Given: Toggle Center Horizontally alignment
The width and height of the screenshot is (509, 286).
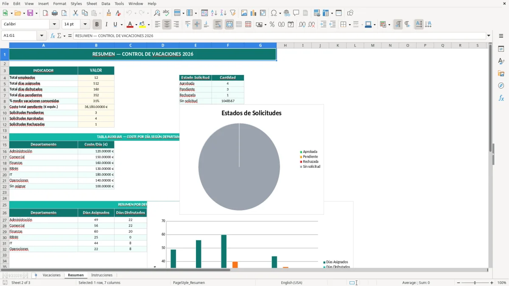Looking at the screenshot, I should [167, 25].
